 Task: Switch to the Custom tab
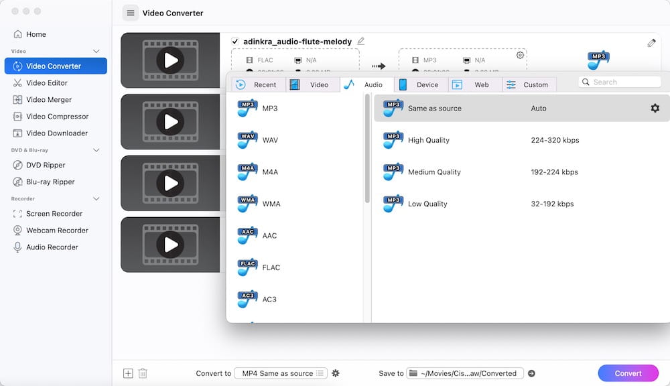pyautogui.click(x=529, y=84)
